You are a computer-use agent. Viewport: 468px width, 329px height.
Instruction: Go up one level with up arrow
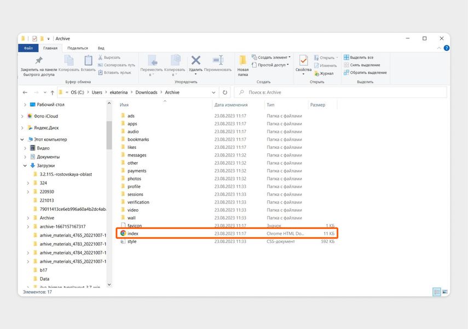pos(52,93)
